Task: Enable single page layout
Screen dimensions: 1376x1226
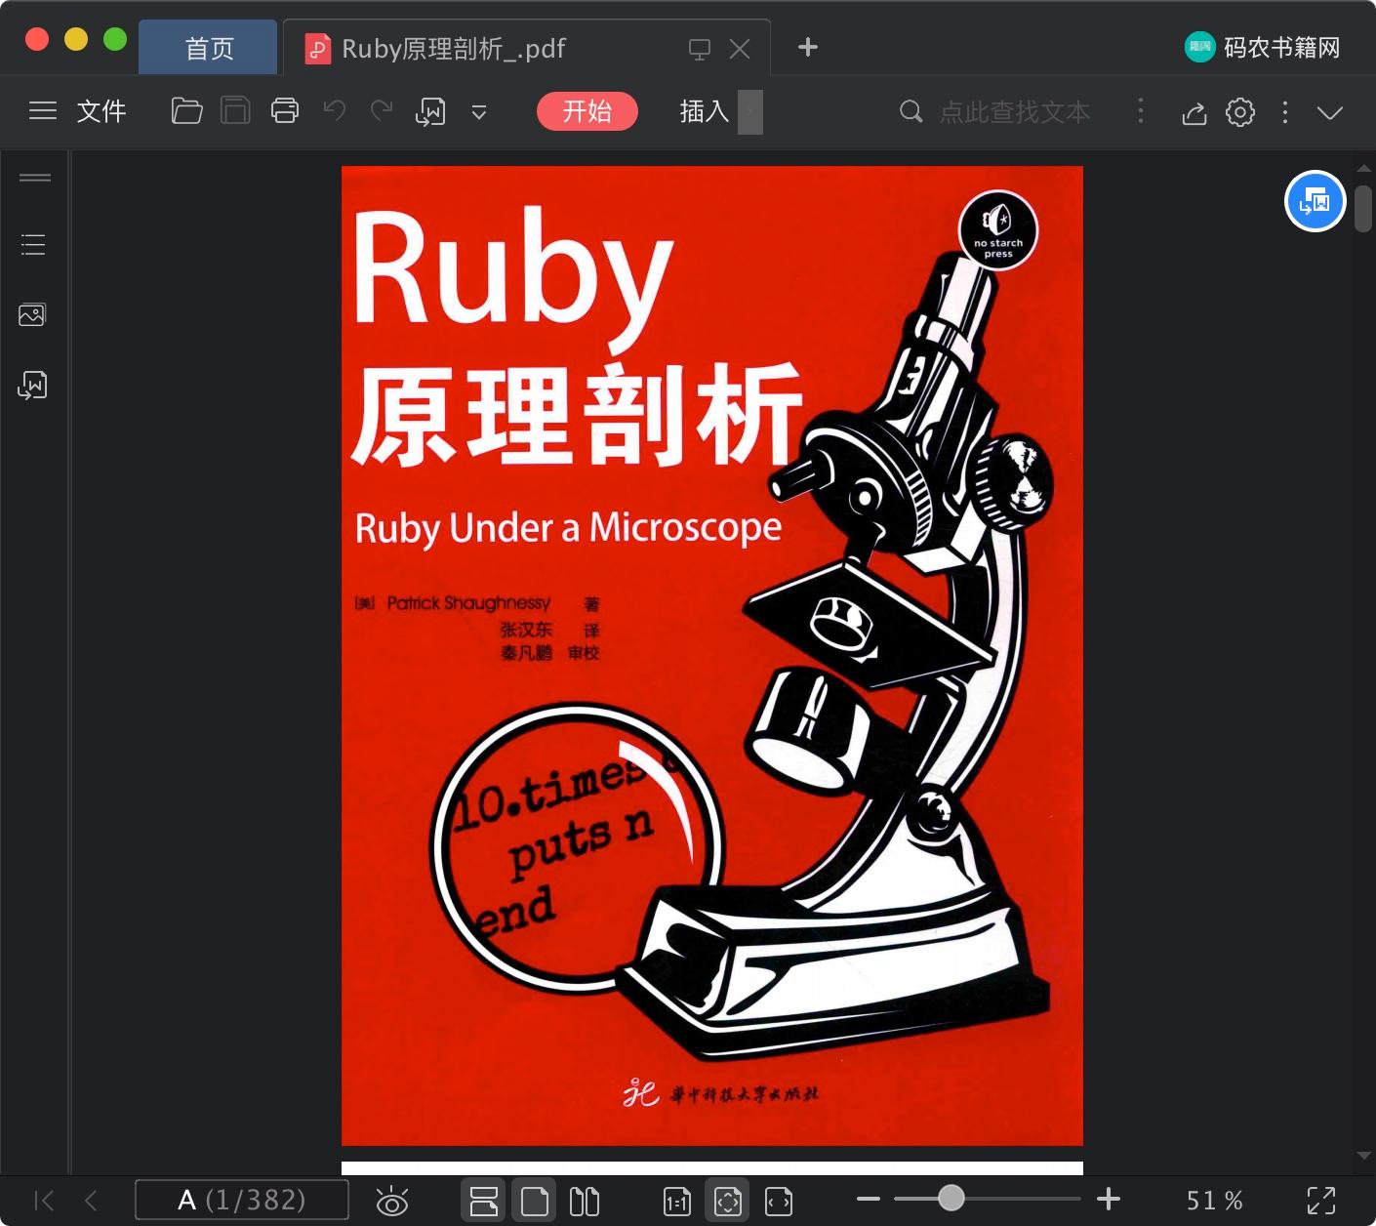Action: click(535, 1201)
